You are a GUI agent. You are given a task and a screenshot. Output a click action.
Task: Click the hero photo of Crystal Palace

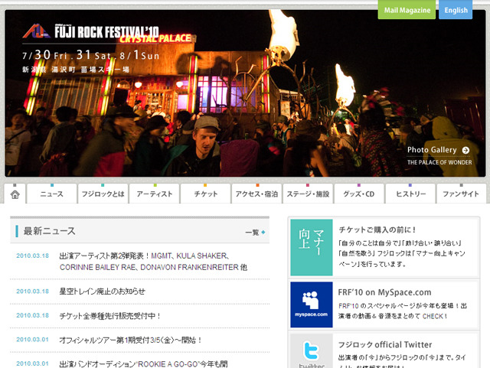point(245,93)
